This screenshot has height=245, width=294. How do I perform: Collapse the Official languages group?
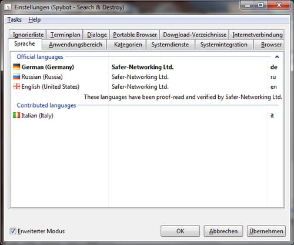(277, 57)
